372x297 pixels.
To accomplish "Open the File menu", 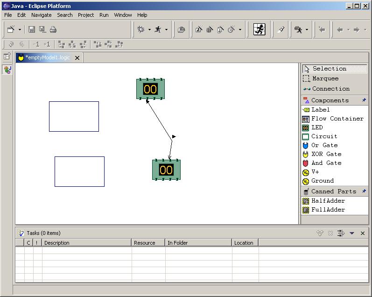I will (x=8, y=15).
